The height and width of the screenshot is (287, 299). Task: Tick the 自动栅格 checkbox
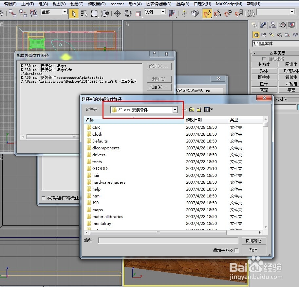[264, 59]
